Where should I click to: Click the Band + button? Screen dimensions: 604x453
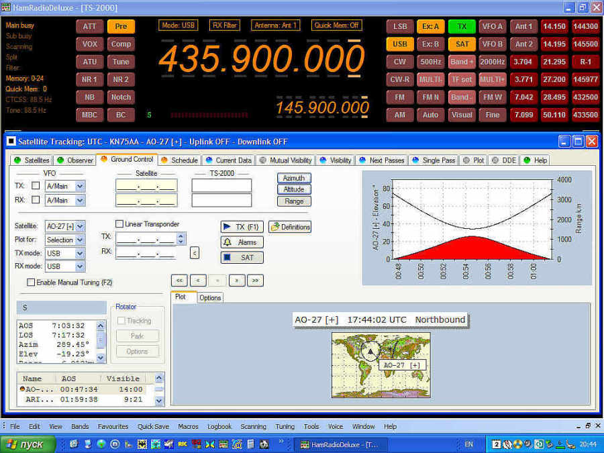[462, 62]
